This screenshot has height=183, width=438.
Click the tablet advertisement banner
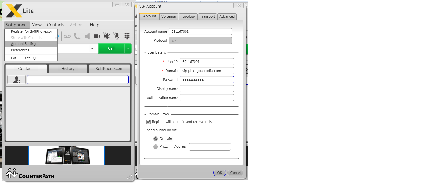67,155
